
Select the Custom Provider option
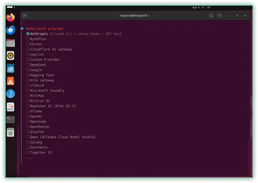(43, 60)
